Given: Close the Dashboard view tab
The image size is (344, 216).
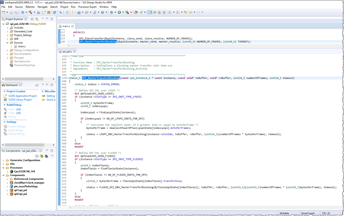Looking at the screenshot, I should (x=20, y=85).
